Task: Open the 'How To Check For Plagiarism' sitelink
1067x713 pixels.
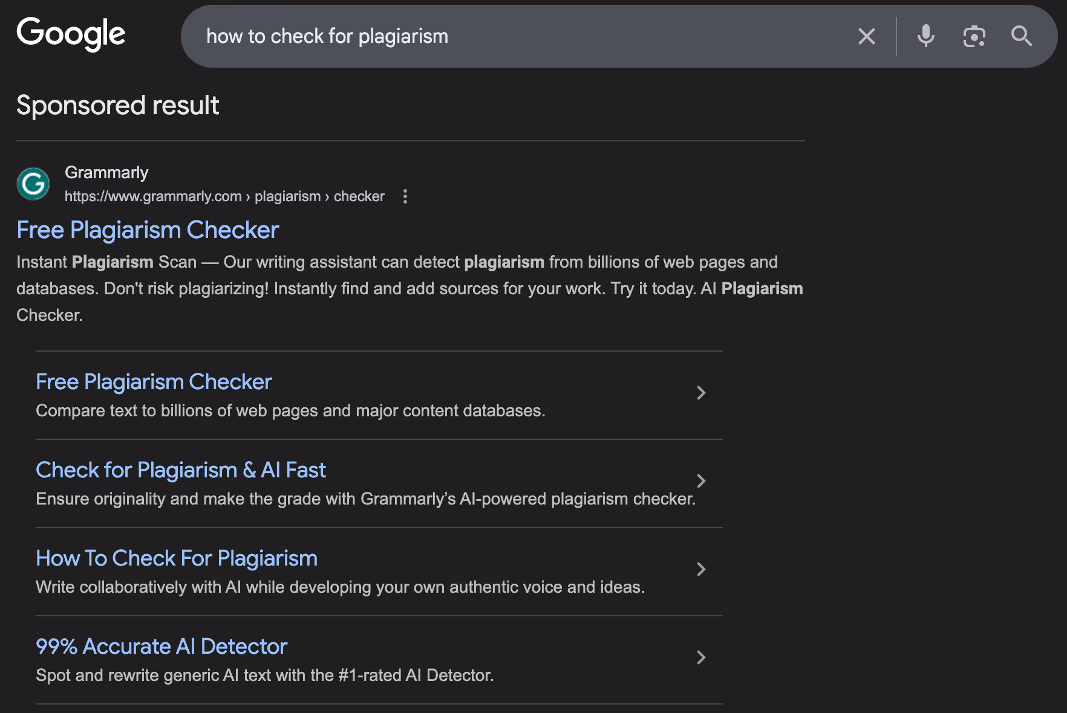Action: click(177, 558)
